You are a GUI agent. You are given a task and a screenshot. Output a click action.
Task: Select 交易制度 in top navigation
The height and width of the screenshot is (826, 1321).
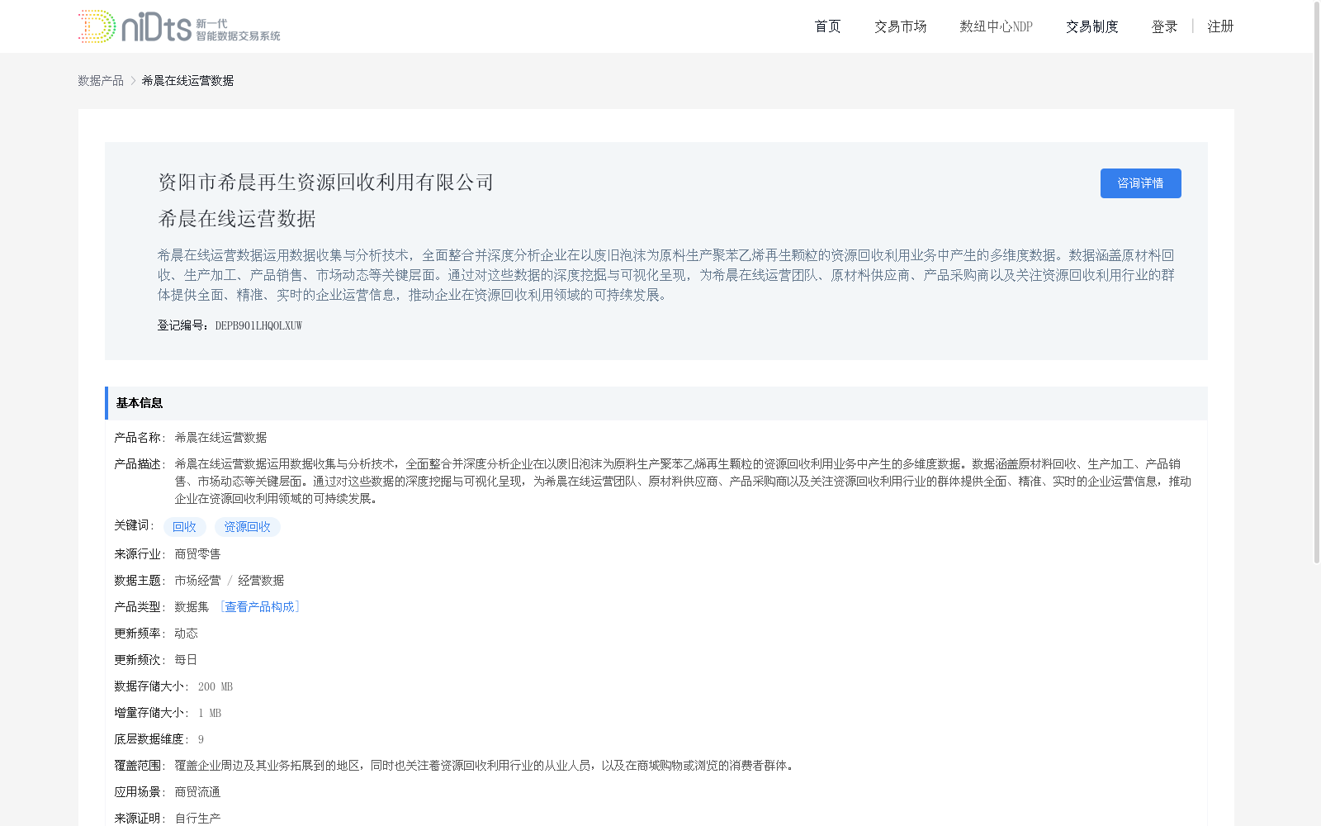(x=1091, y=26)
